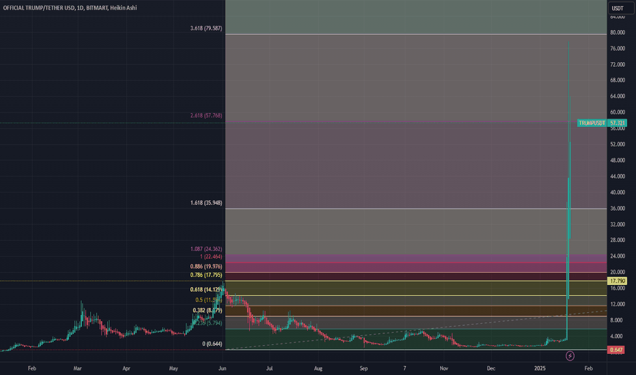The image size is (636, 375).
Task: Click the 80.000 price scale value
Action: coord(618,33)
